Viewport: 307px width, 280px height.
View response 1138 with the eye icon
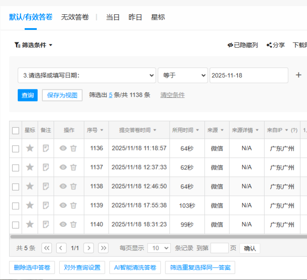click(63, 186)
